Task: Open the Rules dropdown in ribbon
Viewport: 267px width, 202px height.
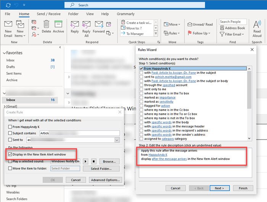Action: 172,33
